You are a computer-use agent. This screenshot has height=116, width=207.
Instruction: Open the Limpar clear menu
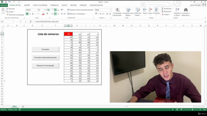coord(166,15)
